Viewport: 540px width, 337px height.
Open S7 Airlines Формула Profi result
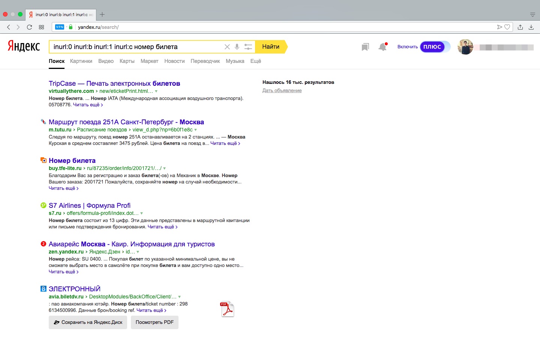point(90,206)
